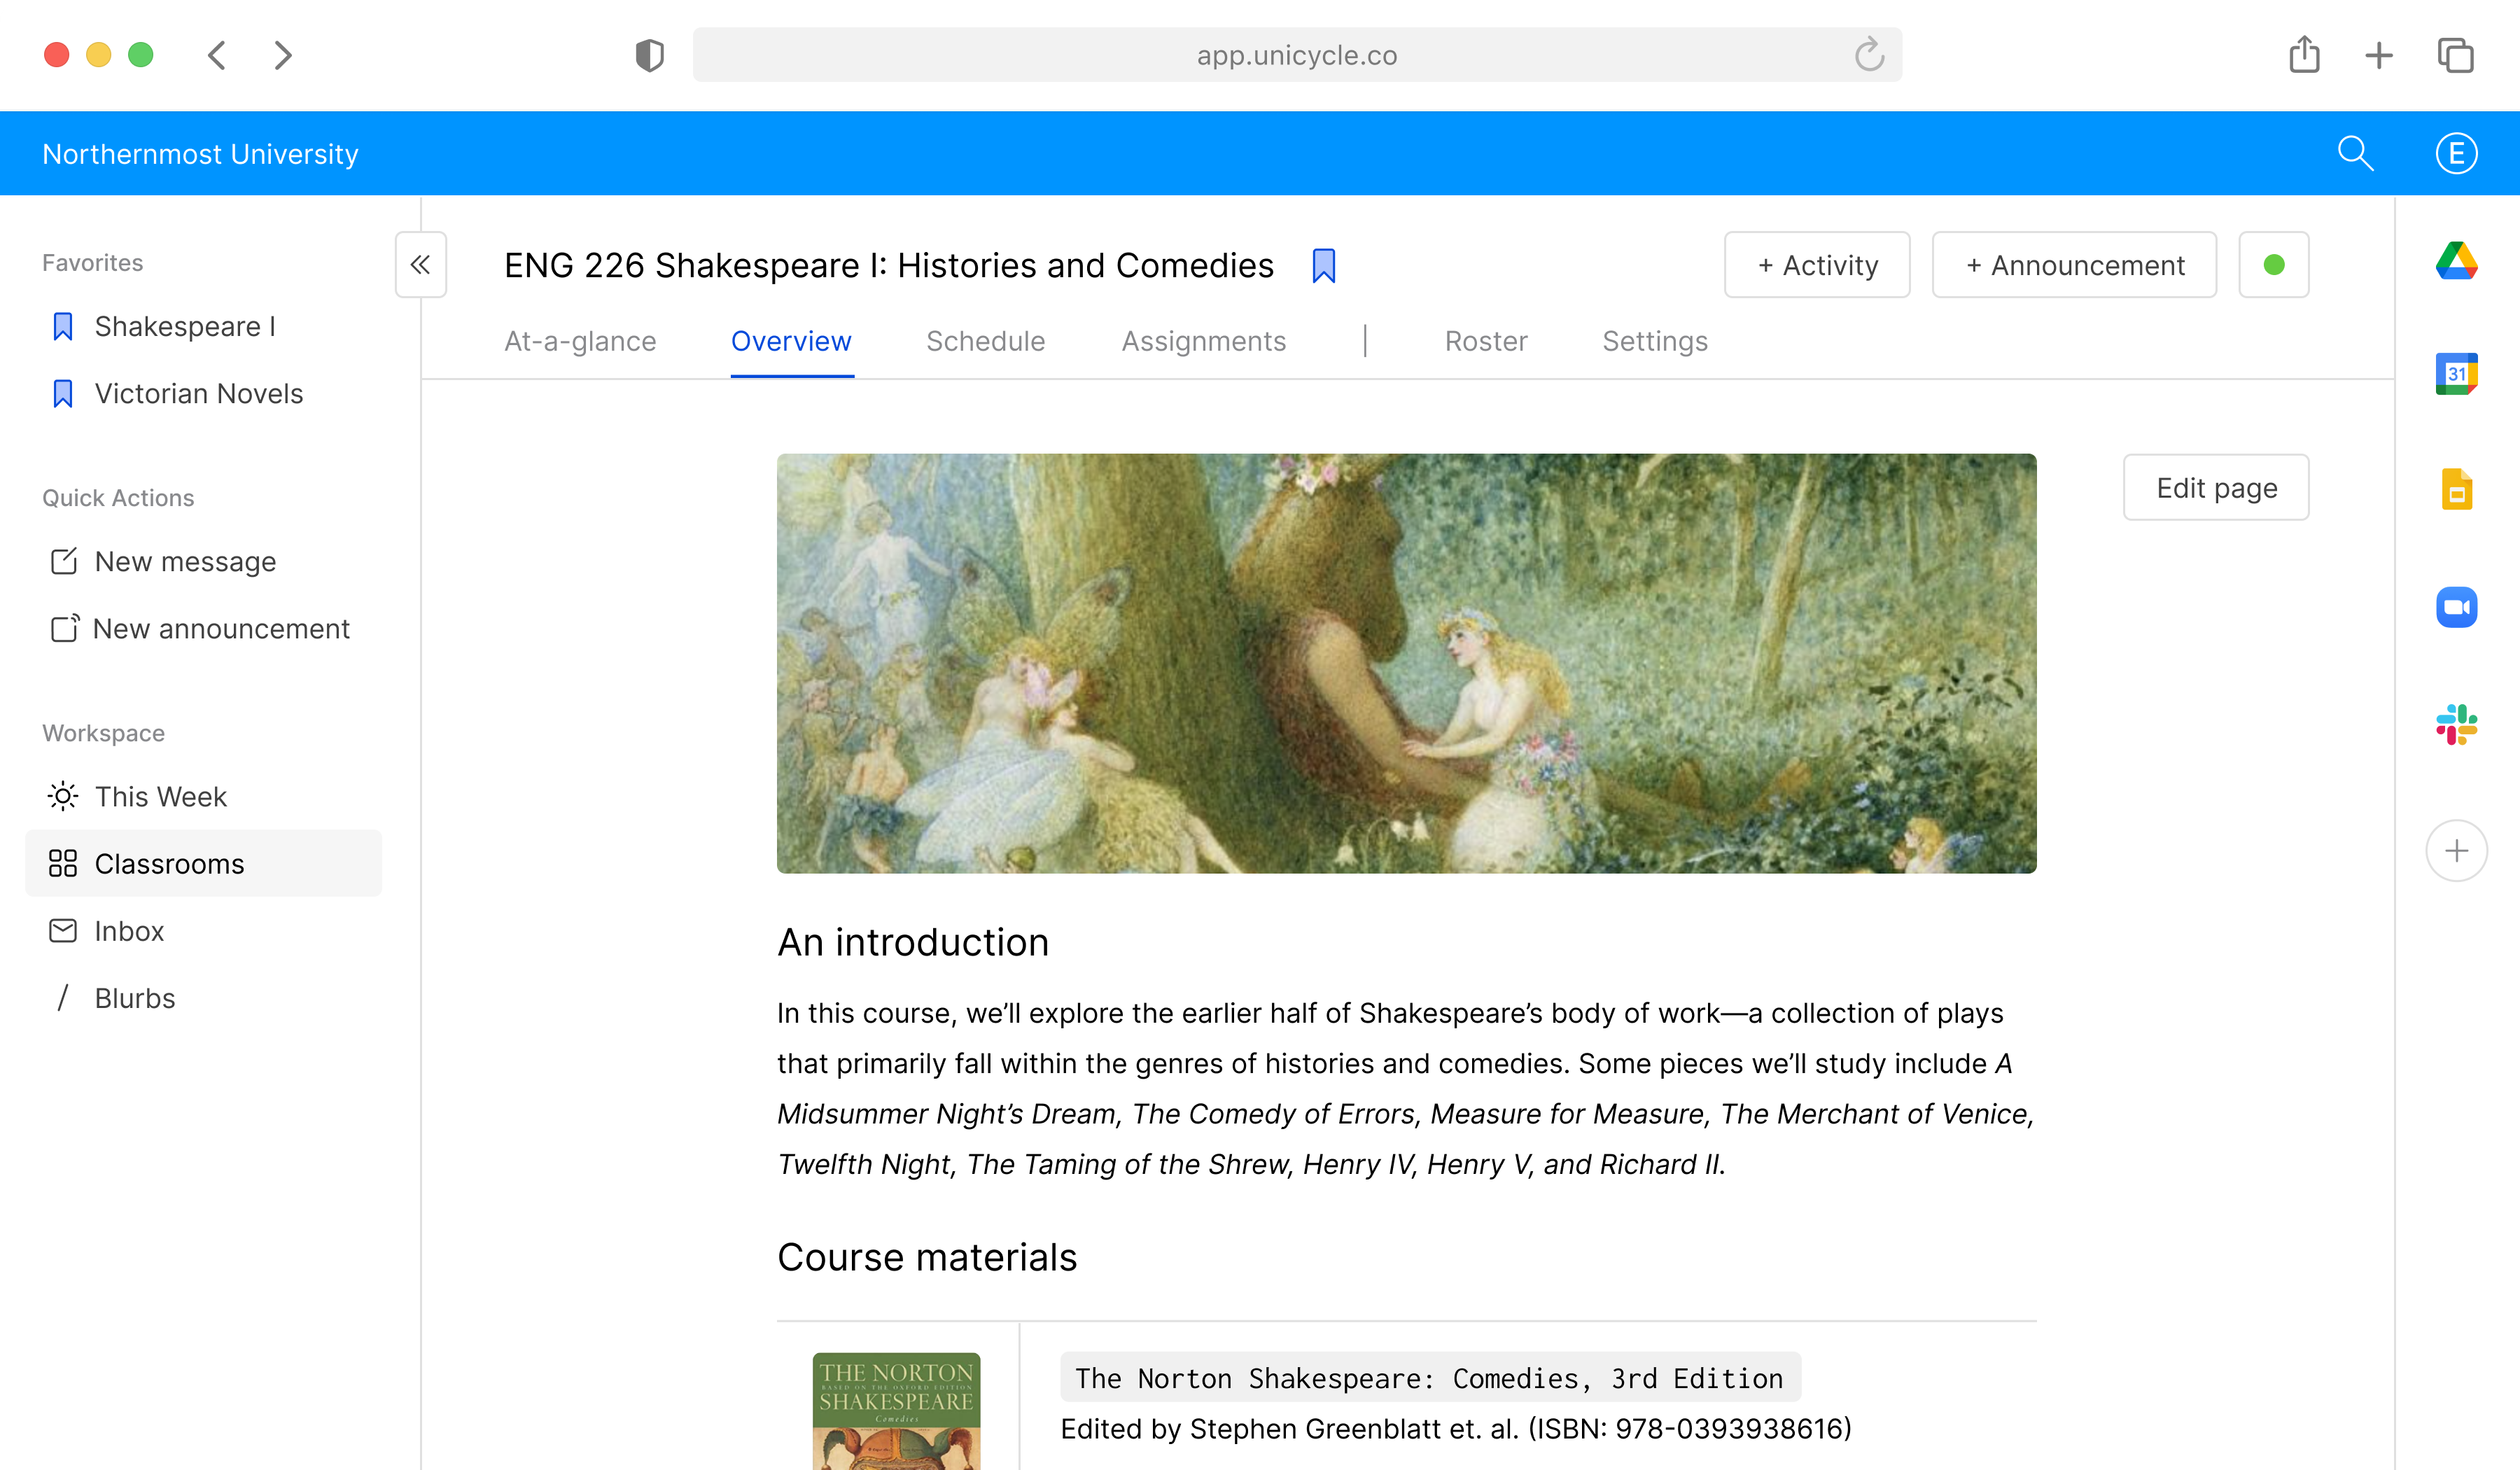
Task: Click the Classrooms grid icon
Action: pyautogui.click(x=63, y=864)
